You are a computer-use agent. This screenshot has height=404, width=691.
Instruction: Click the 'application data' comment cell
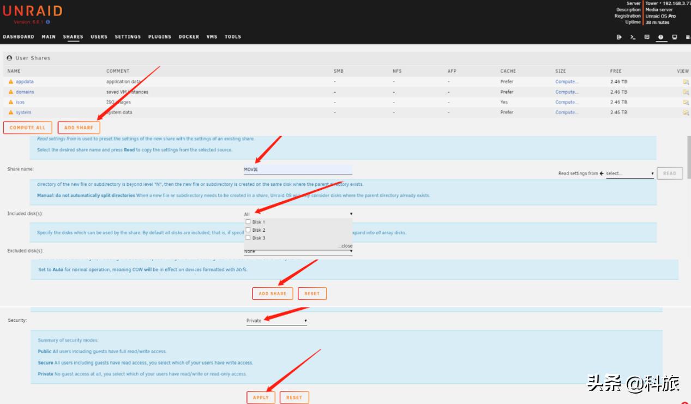click(x=123, y=82)
